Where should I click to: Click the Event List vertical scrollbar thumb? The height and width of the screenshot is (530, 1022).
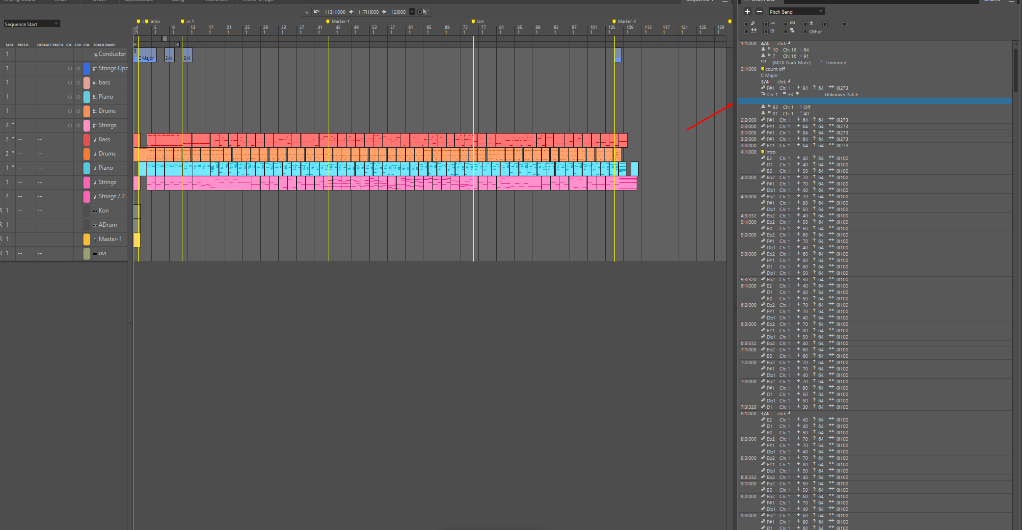(1016, 69)
